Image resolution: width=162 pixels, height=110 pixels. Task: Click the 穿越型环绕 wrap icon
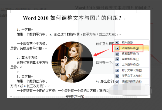[117, 59]
